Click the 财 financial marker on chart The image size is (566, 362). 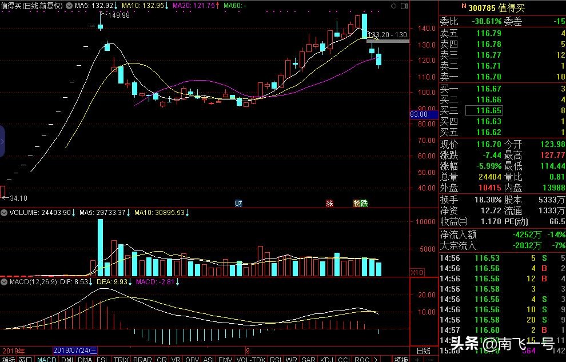(238, 203)
